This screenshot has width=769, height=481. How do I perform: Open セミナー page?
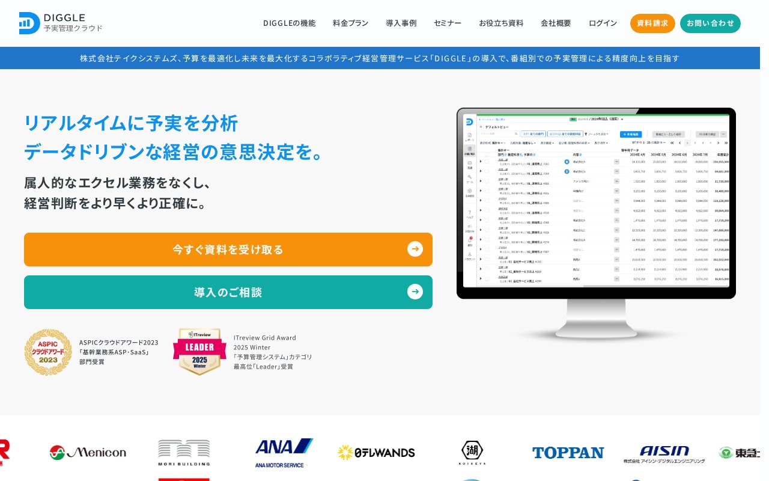[448, 23]
